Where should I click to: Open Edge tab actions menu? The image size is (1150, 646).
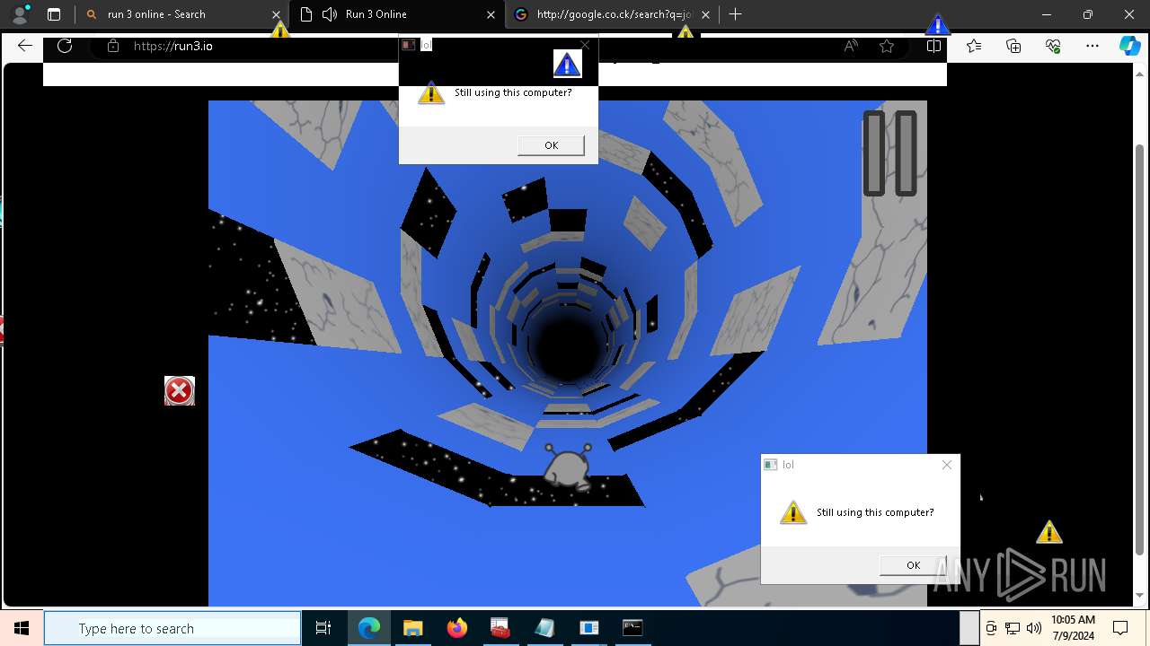coord(54,14)
